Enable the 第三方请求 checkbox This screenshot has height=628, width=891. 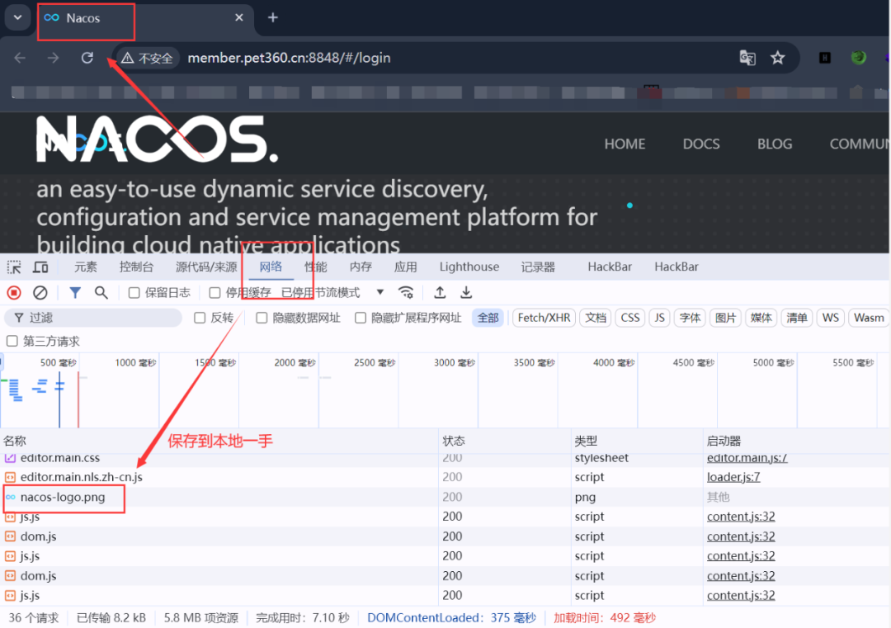[12, 341]
